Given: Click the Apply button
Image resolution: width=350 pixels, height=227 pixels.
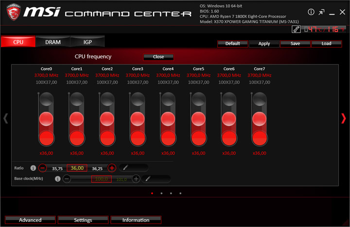Looking at the screenshot, I should pos(264,44).
